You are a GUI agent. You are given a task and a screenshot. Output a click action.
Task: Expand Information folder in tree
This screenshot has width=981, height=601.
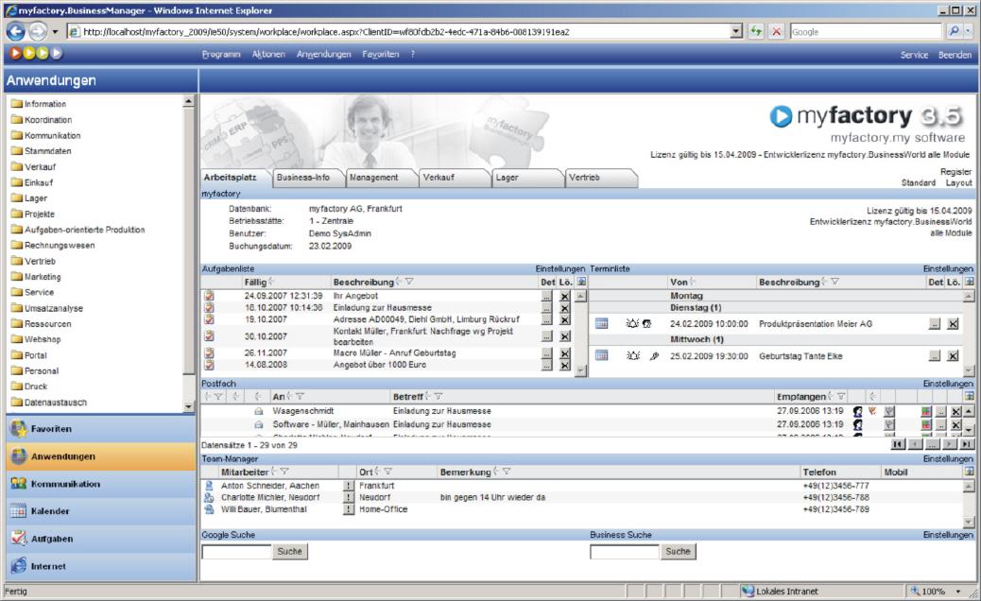pyautogui.click(x=17, y=104)
